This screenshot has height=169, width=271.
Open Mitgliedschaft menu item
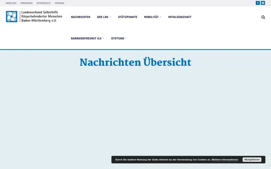coord(180,17)
